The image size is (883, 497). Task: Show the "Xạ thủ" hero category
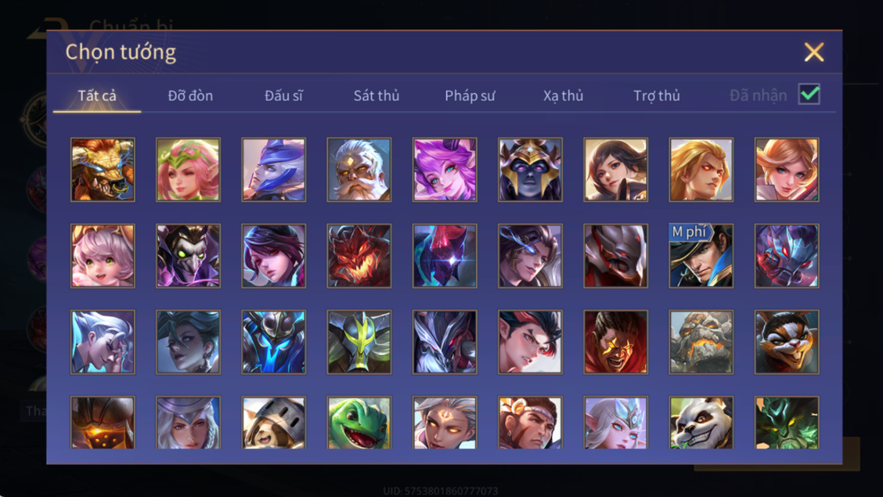coord(563,95)
